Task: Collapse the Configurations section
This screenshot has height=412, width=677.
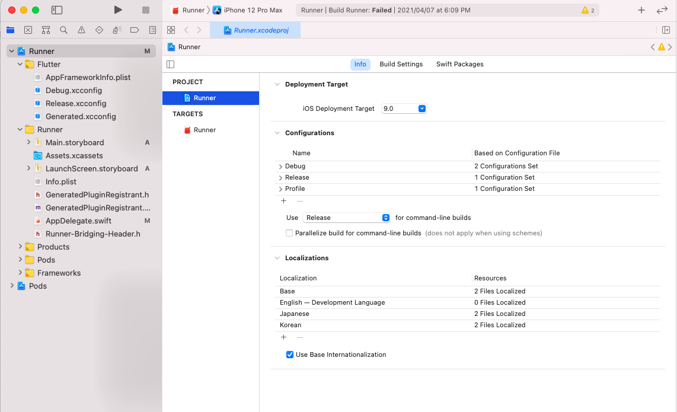Action: 277,133
